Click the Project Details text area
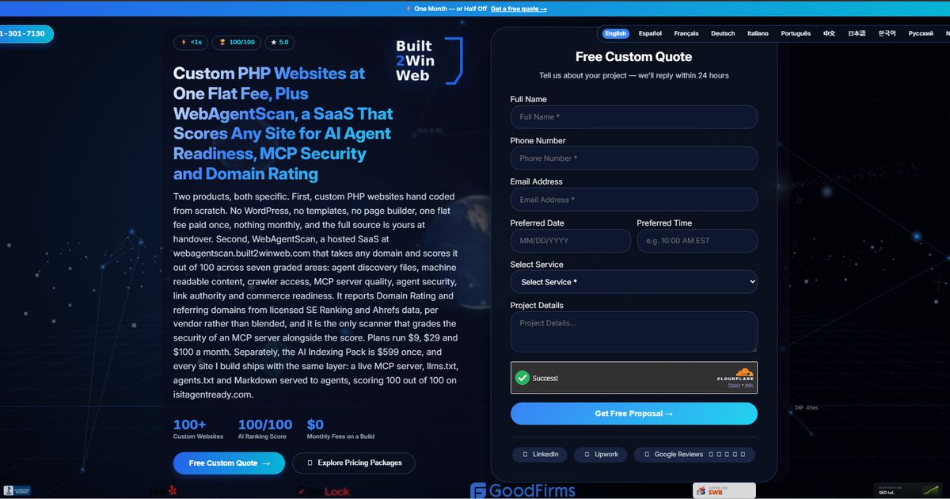The image size is (950, 499). click(633, 332)
